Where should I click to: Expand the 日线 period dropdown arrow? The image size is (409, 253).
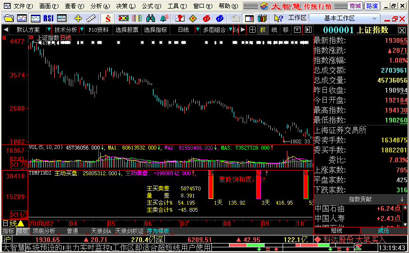(198, 29)
